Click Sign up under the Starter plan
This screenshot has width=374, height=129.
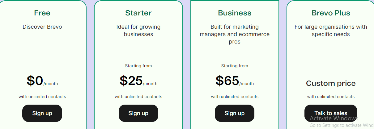tap(138, 113)
